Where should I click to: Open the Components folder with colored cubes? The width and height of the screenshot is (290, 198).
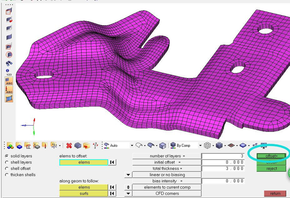(x=10, y=145)
